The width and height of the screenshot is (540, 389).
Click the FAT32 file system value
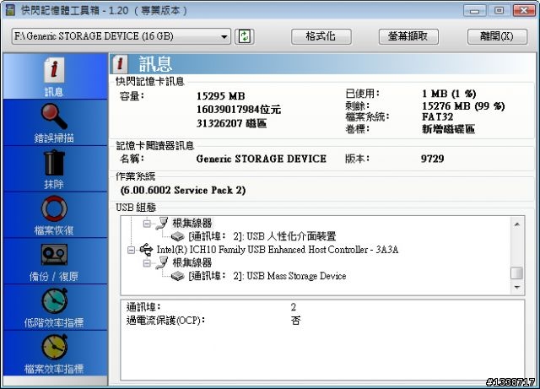437,117
